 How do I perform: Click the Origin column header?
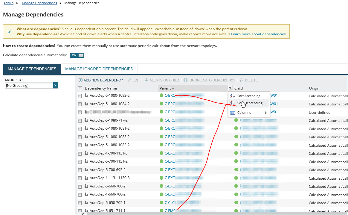click(314, 88)
